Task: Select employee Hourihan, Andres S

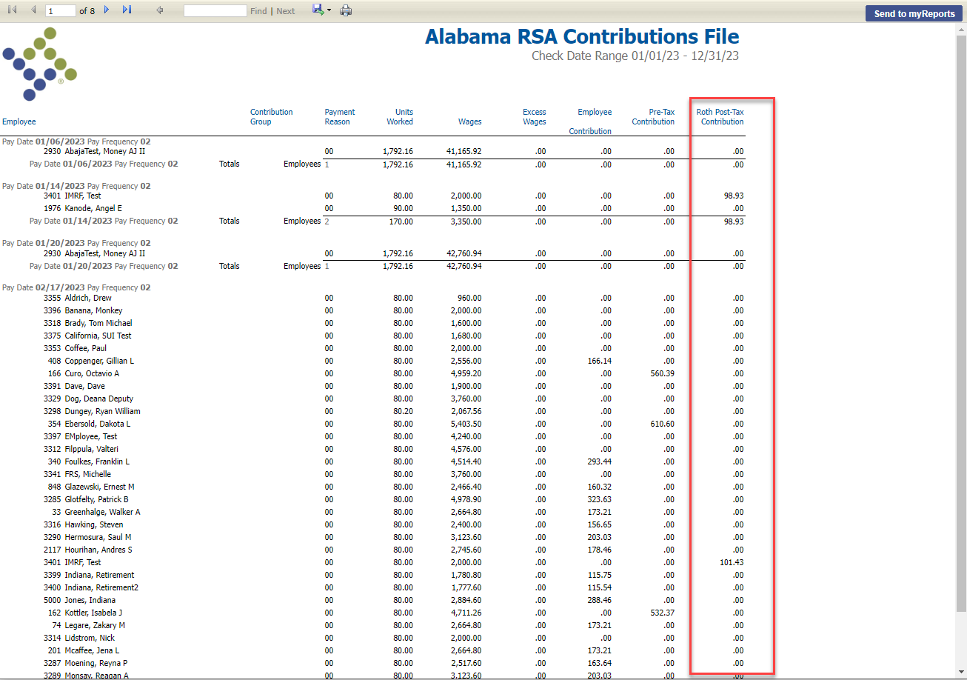Action: [98, 550]
